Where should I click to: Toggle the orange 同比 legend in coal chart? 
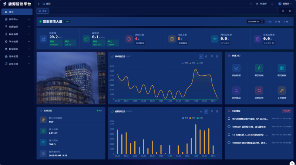pos(192,63)
